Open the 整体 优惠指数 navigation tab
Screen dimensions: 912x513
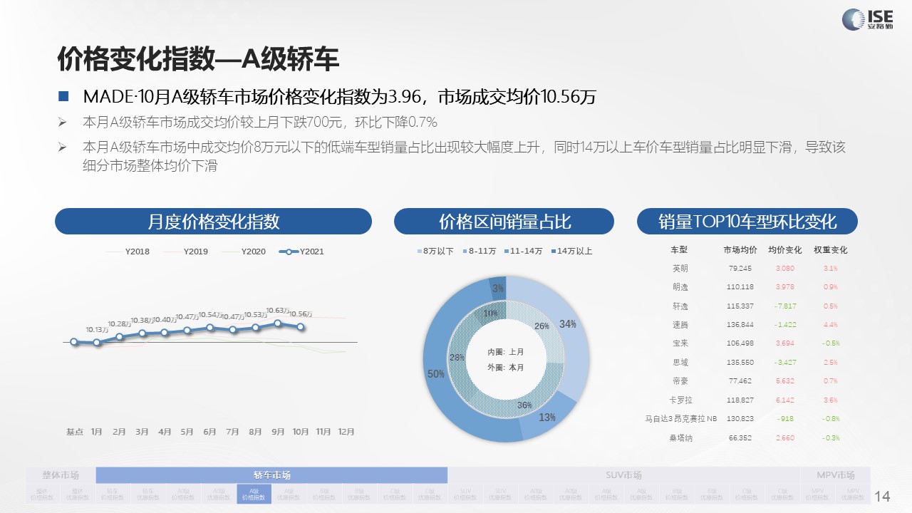click(x=78, y=494)
